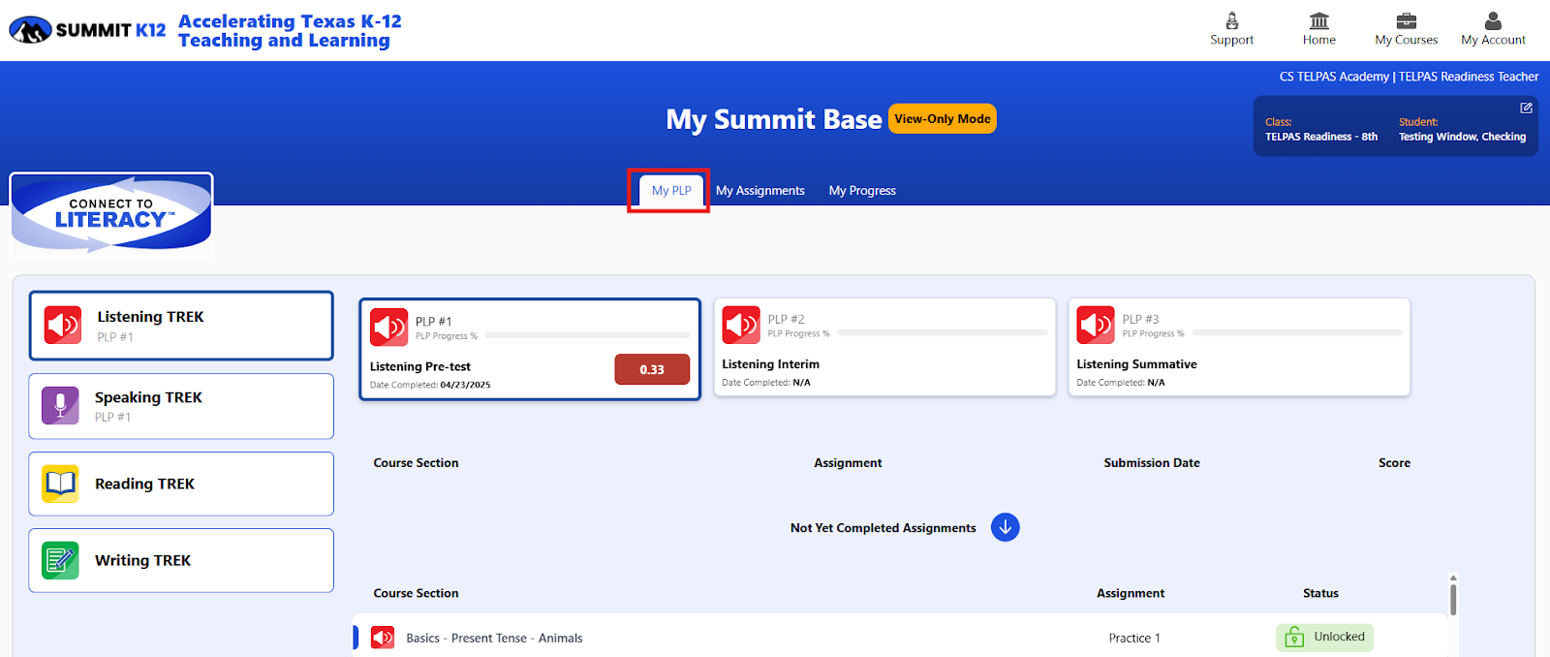
Task: Click the View-Only Mode badge
Action: coord(943,118)
